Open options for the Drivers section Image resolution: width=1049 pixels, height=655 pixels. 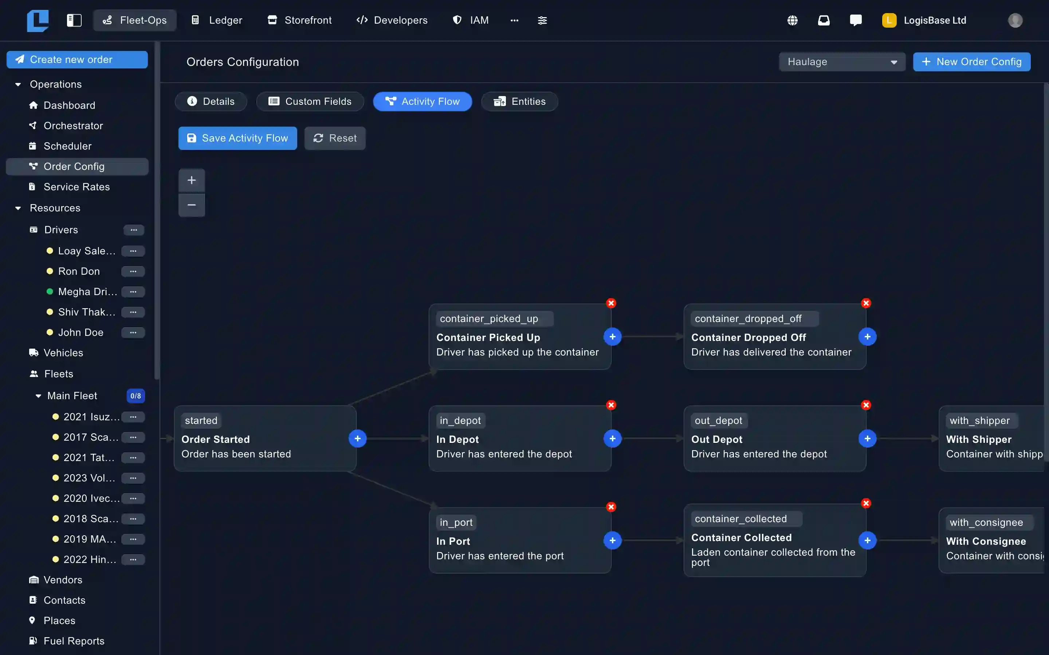(134, 230)
